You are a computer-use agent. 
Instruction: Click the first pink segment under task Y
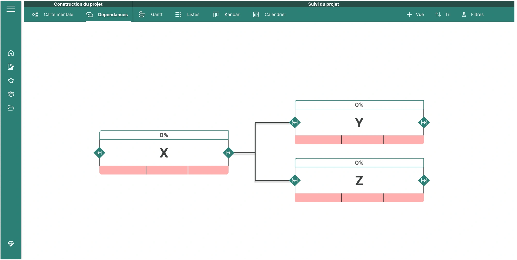point(318,140)
